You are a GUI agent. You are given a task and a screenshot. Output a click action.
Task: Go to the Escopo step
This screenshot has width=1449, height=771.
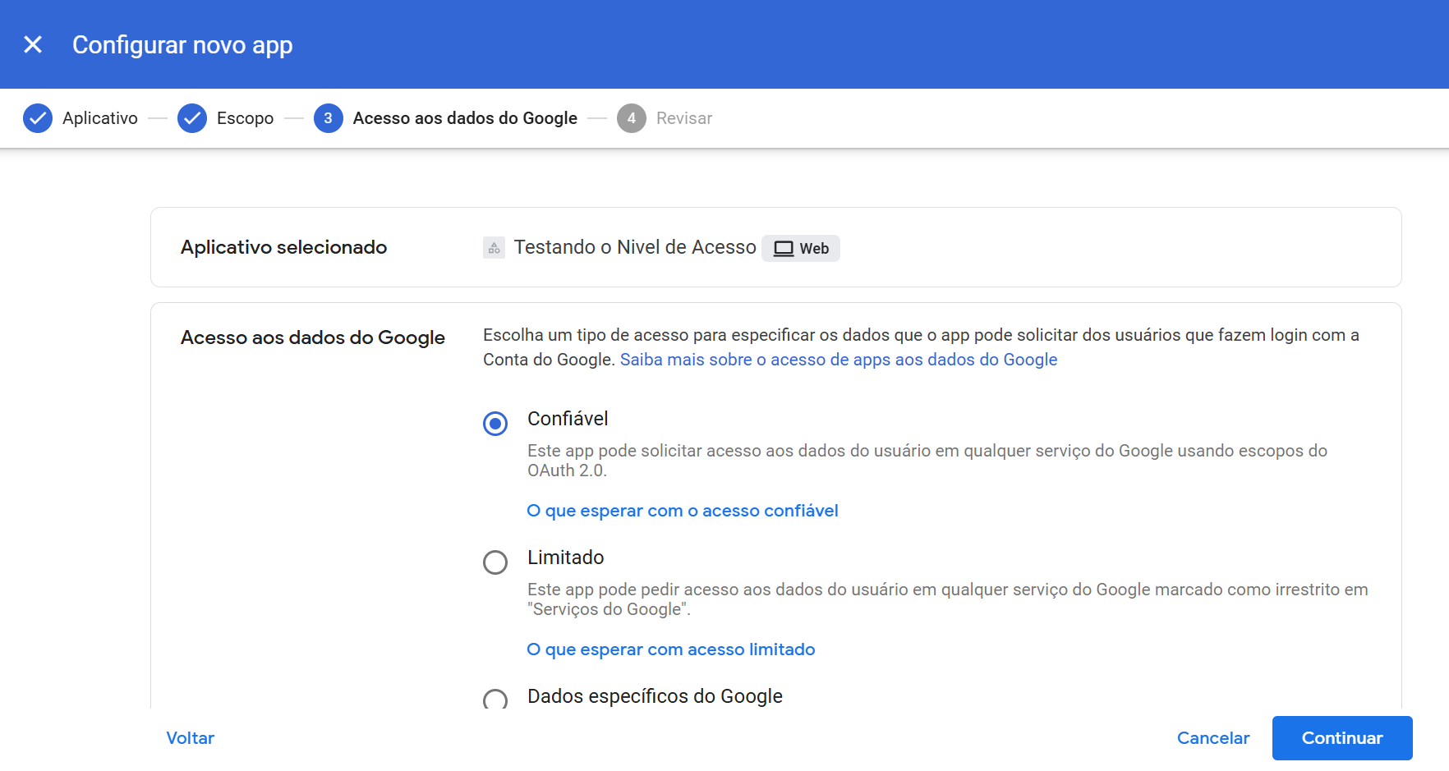245,118
